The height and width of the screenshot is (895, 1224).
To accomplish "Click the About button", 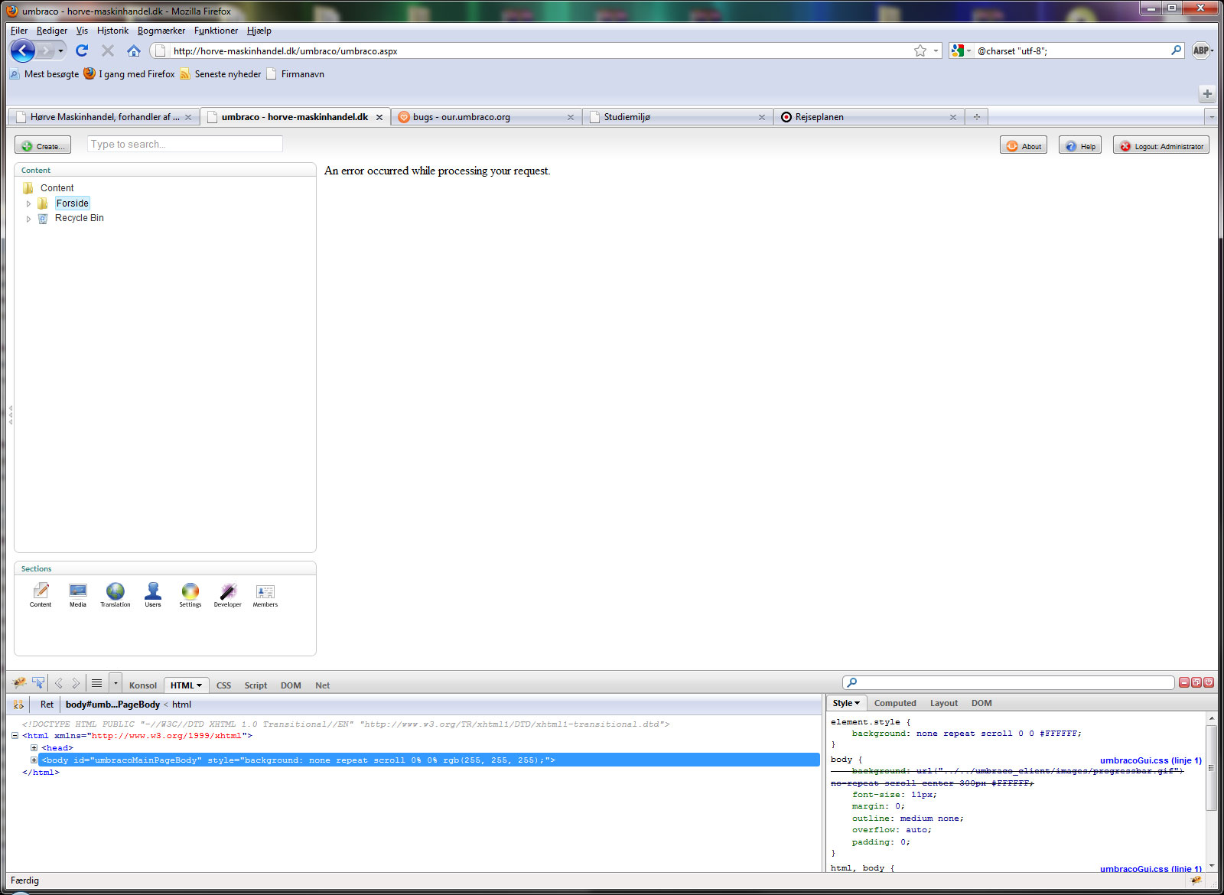I will pyautogui.click(x=1024, y=145).
